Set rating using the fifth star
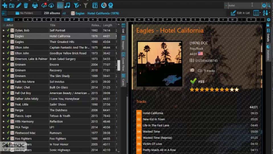The image size is (273, 154). pyautogui.click(x=212, y=90)
